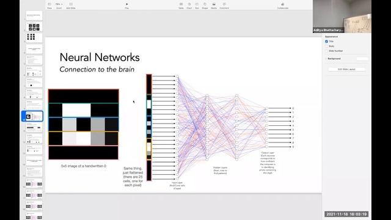Select the thumbnail showing six black tiles
391x220 pixels.
34,27
